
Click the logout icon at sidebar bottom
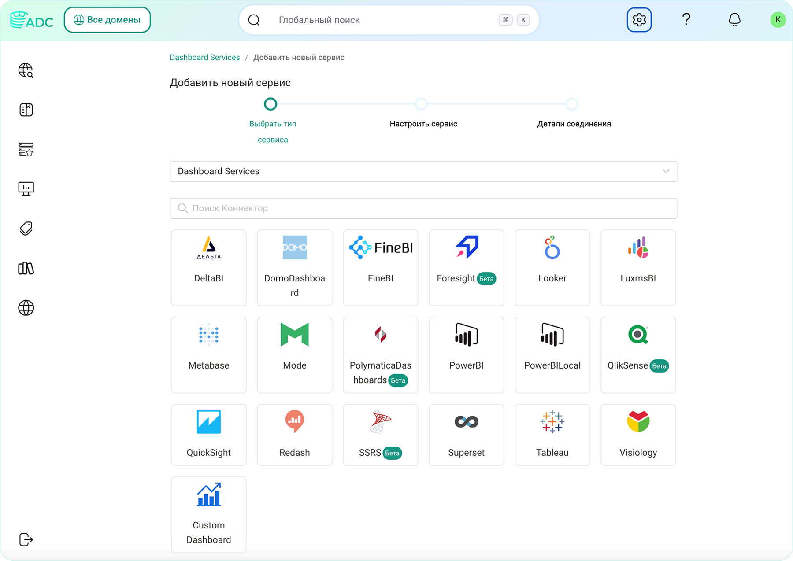coord(26,539)
